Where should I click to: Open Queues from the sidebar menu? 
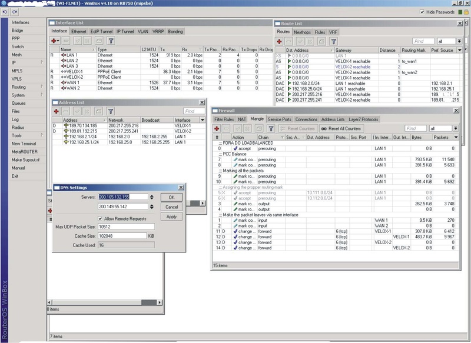tap(18, 103)
